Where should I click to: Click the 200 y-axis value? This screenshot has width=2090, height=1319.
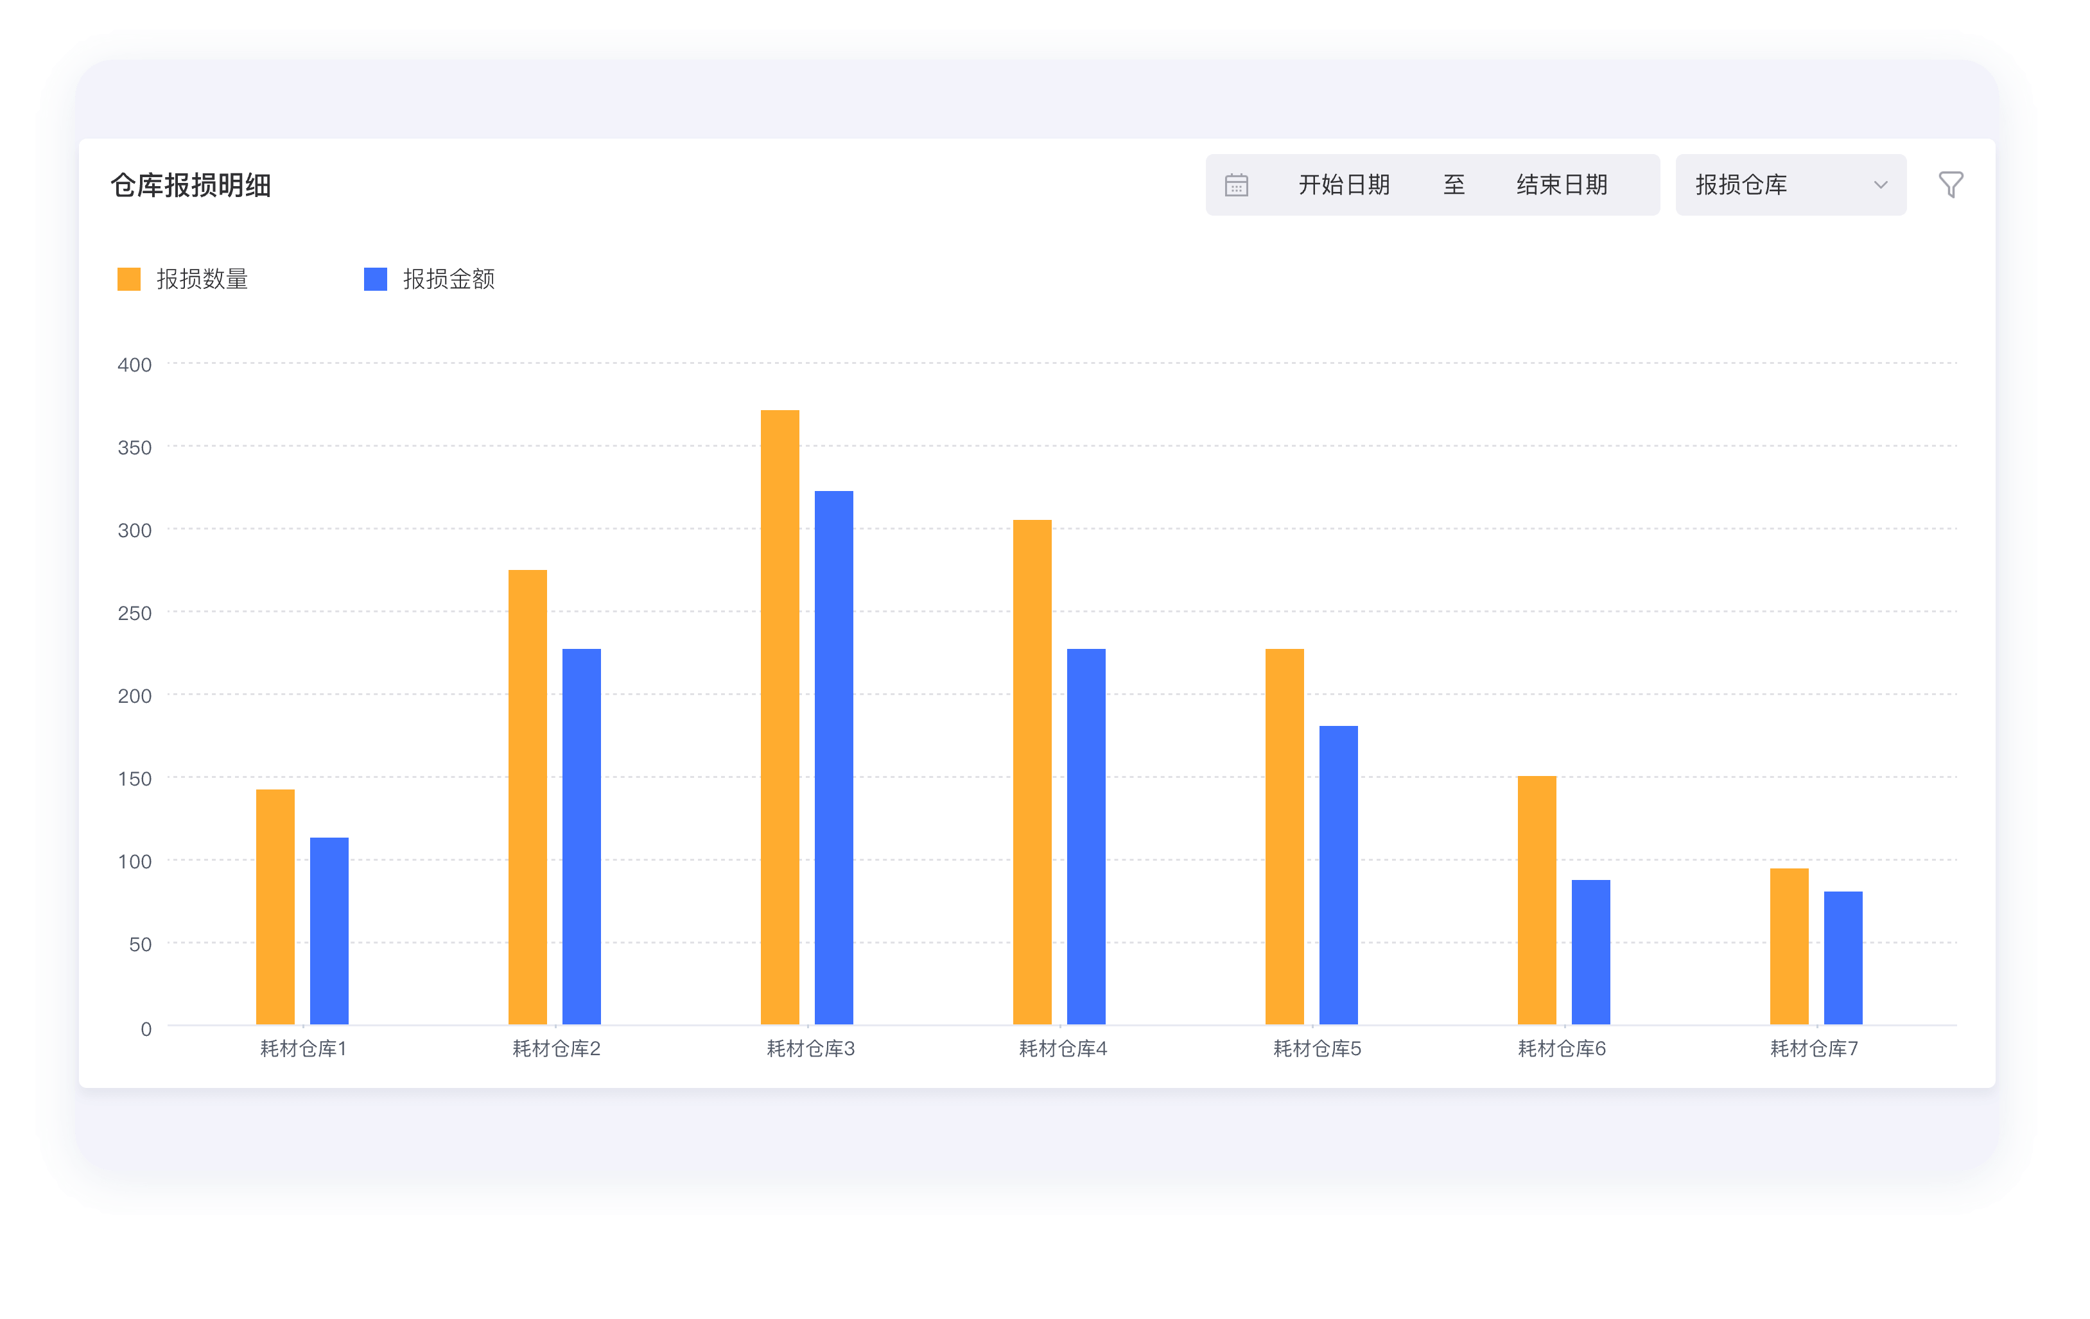(x=135, y=696)
